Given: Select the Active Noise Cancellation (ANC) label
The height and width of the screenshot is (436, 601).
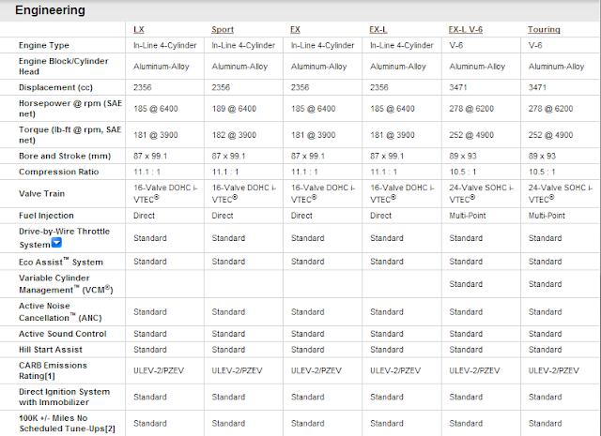Looking at the screenshot, I should (60, 312).
